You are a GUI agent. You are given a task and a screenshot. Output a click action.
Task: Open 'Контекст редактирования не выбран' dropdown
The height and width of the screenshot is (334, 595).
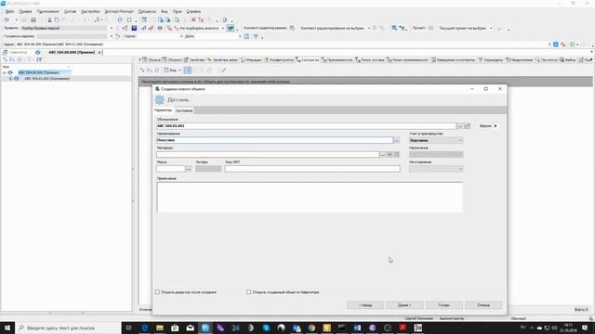(369, 29)
